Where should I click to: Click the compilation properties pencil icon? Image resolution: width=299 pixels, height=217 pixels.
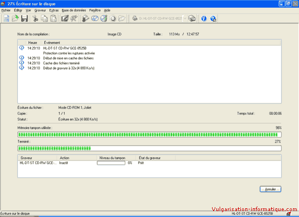(x=65, y=18)
